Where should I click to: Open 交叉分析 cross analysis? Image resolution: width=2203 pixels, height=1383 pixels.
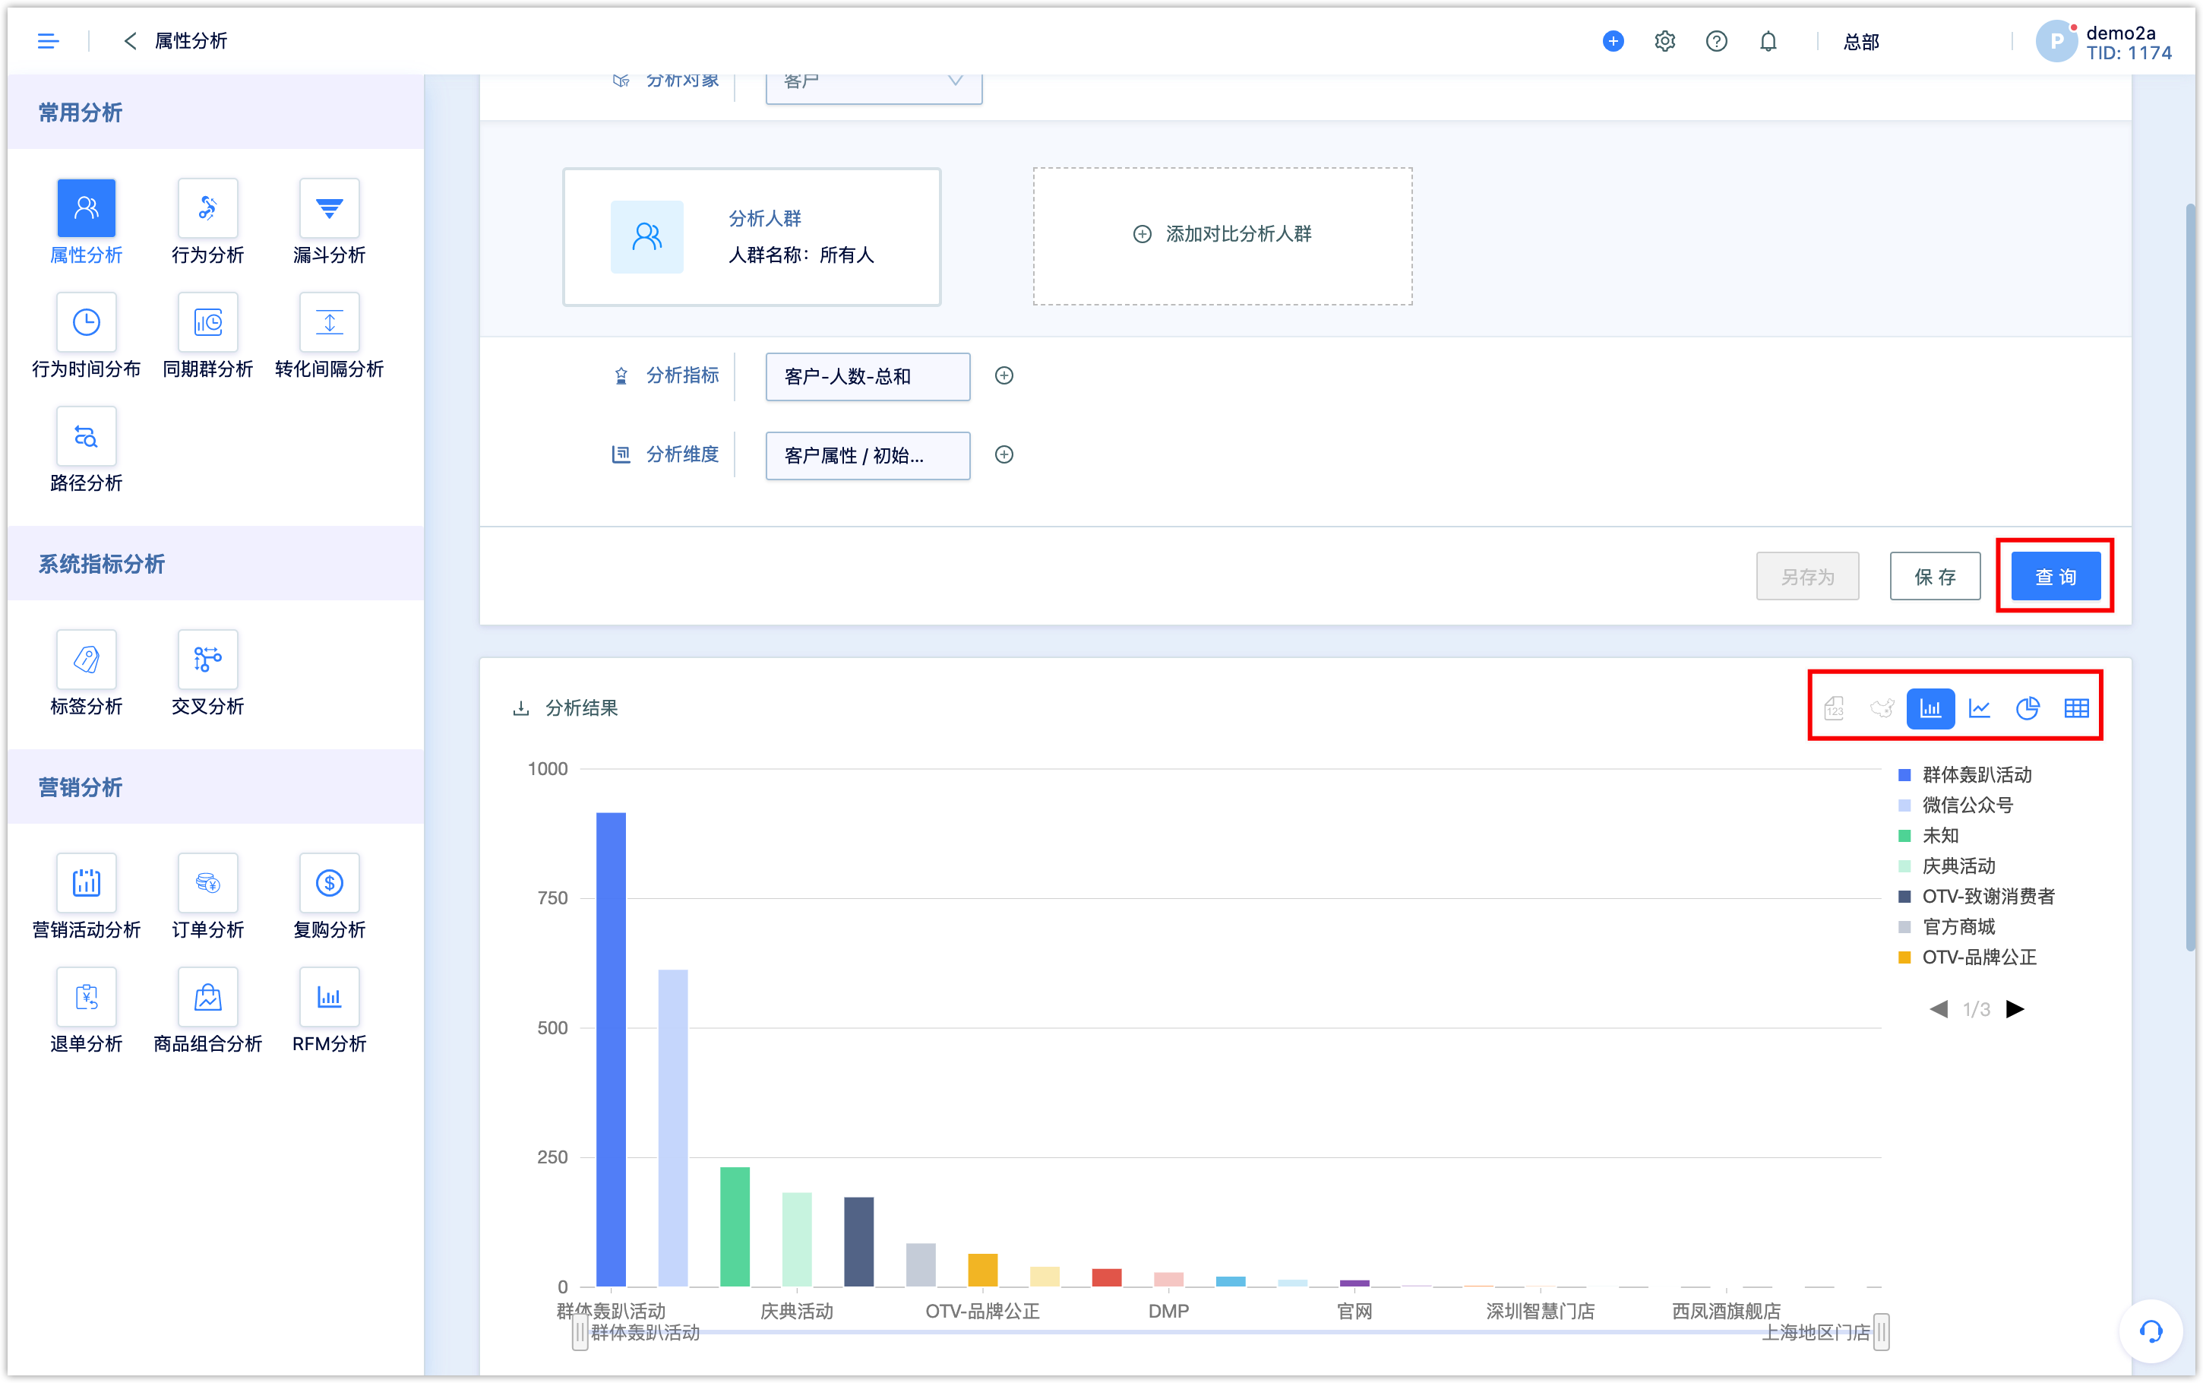(207, 673)
